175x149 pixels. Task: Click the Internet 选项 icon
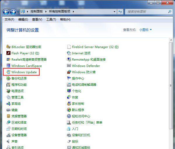pos(69,53)
